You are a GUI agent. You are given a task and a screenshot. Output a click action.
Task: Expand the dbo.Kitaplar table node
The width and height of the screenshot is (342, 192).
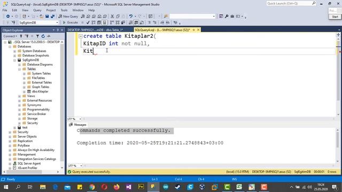[24, 92]
